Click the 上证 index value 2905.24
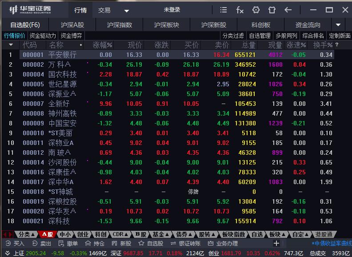Image resolution: width=352 pixels, height=257 pixels. (36, 253)
